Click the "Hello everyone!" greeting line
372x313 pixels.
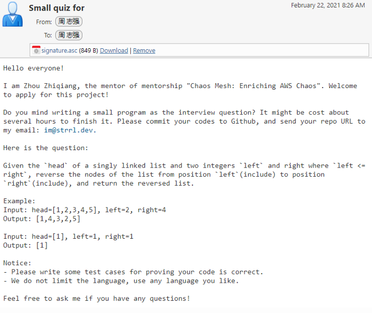33,68
